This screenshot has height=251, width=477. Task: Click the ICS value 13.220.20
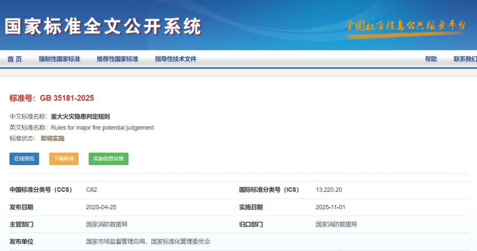click(329, 190)
